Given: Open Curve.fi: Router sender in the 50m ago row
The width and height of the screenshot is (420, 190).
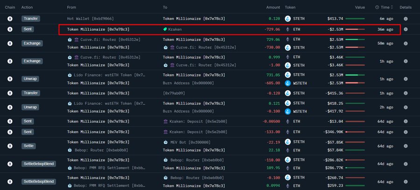Looking at the screenshot, I should [x=110, y=40].
